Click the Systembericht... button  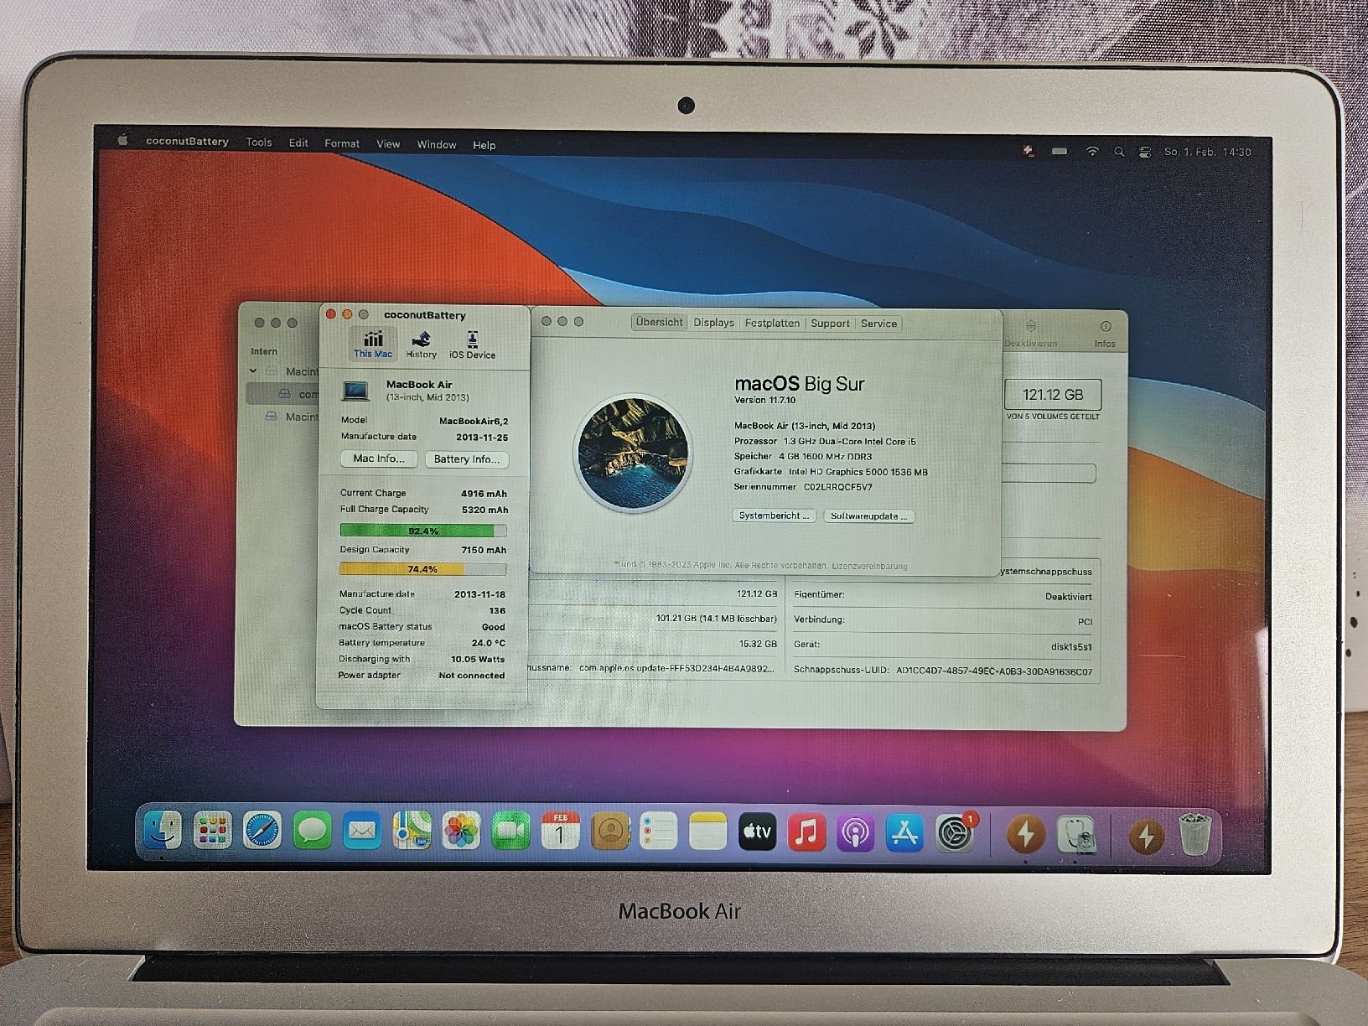774,516
